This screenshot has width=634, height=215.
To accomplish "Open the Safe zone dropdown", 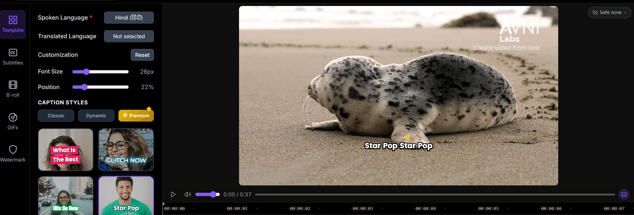I will (609, 12).
